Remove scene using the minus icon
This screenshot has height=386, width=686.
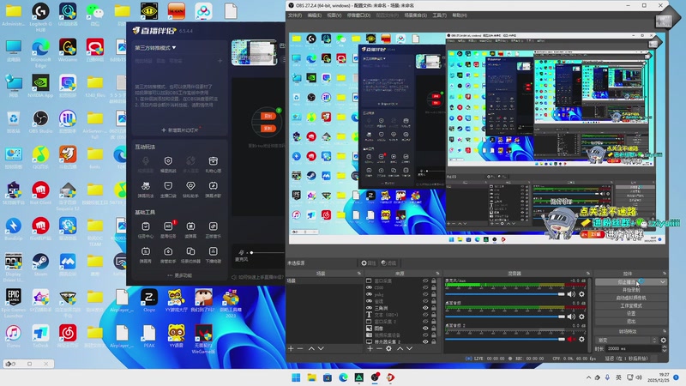click(300, 348)
